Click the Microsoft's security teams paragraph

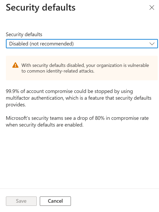[77, 121]
